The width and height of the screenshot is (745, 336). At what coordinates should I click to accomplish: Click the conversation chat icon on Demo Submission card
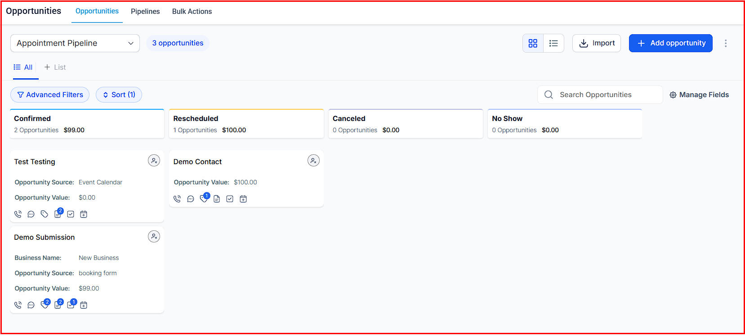click(31, 305)
